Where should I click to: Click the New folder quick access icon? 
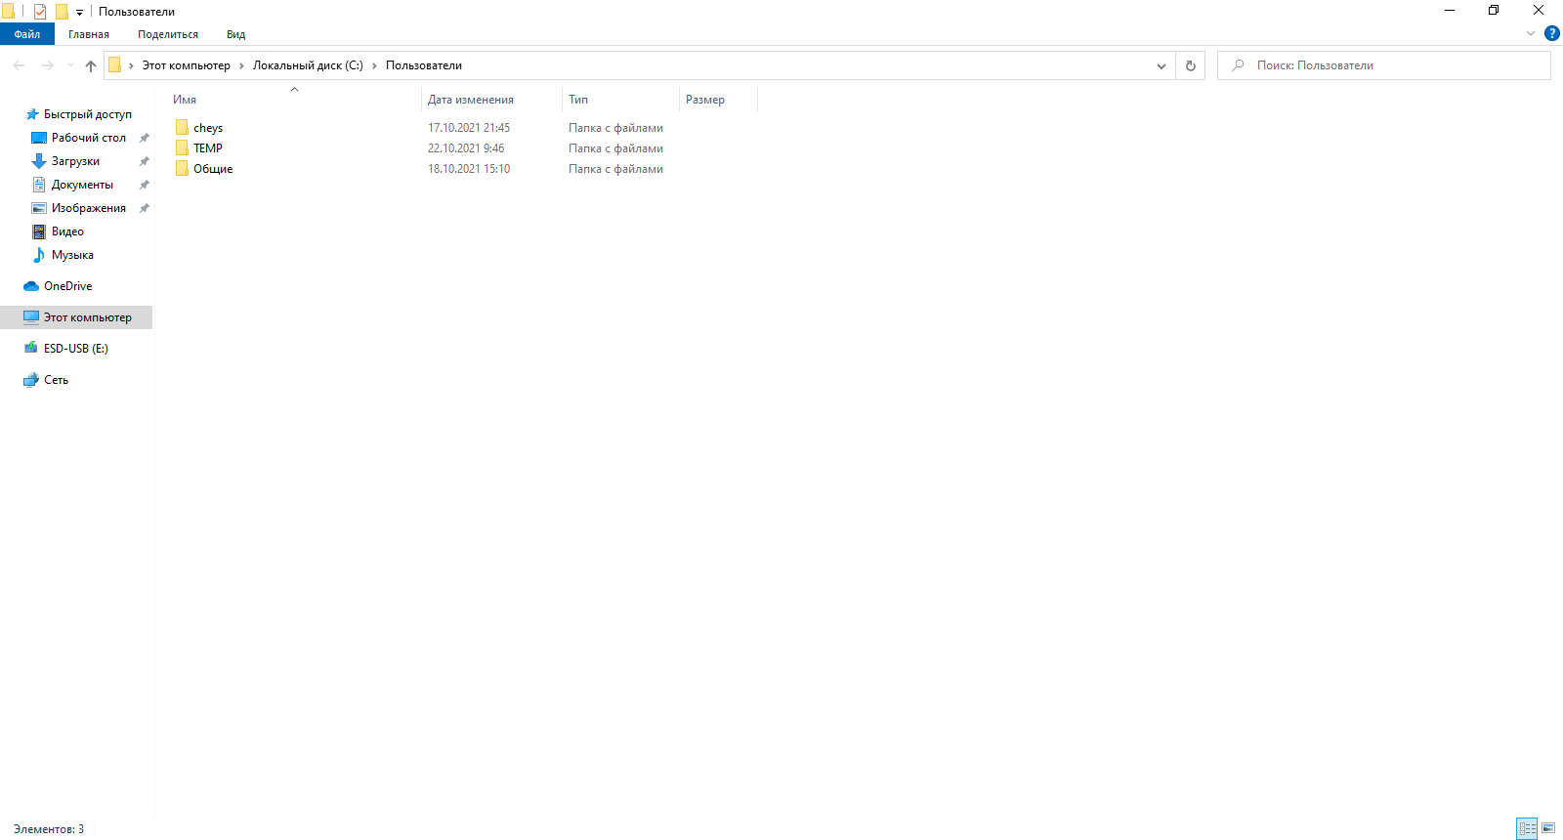pos(62,12)
